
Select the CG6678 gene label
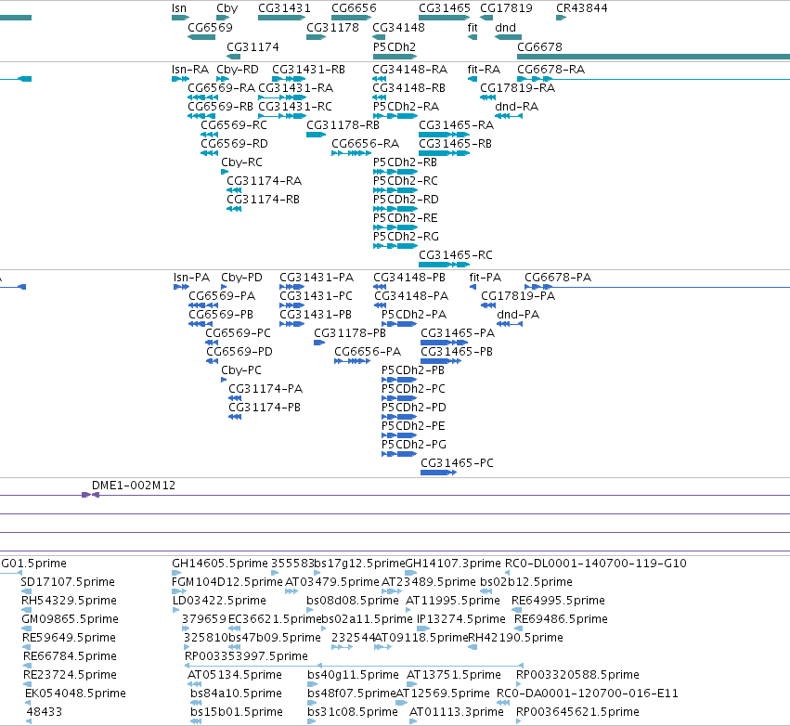pos(539,46)
